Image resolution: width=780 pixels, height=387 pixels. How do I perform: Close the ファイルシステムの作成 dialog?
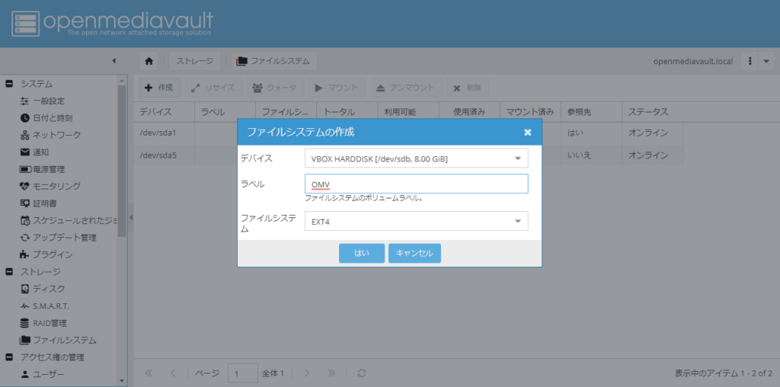[x=527, y=132]
